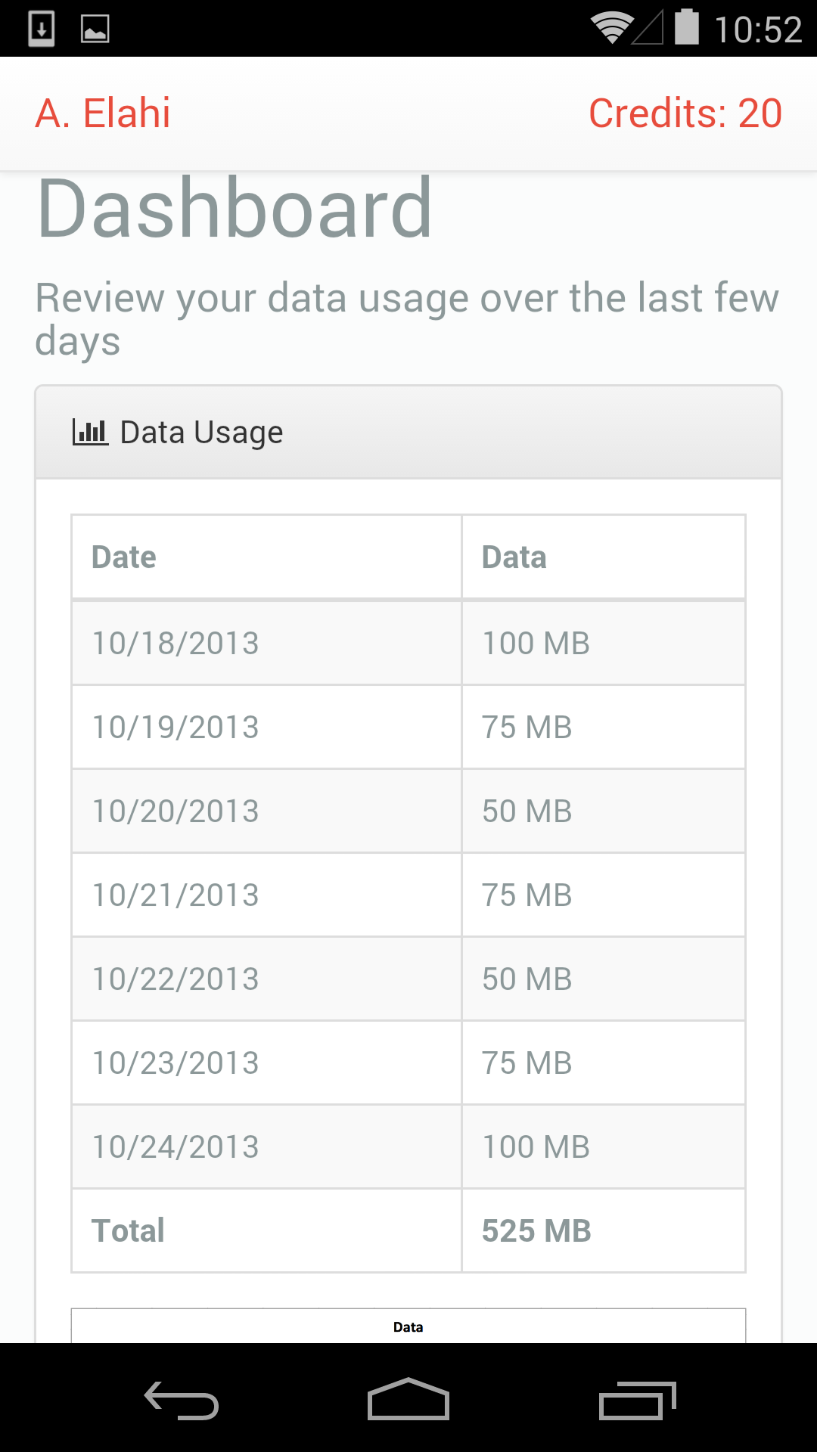The height and width of the screenshot is (1452, 817).
Task: Tap the Android back navigation icon
Action: point(182,1400)
